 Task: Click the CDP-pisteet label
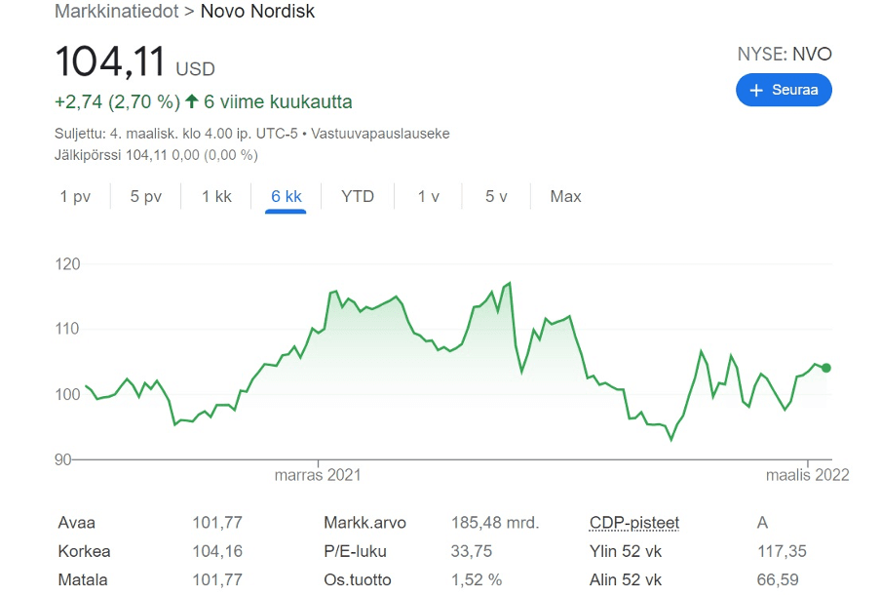[634, 523]
